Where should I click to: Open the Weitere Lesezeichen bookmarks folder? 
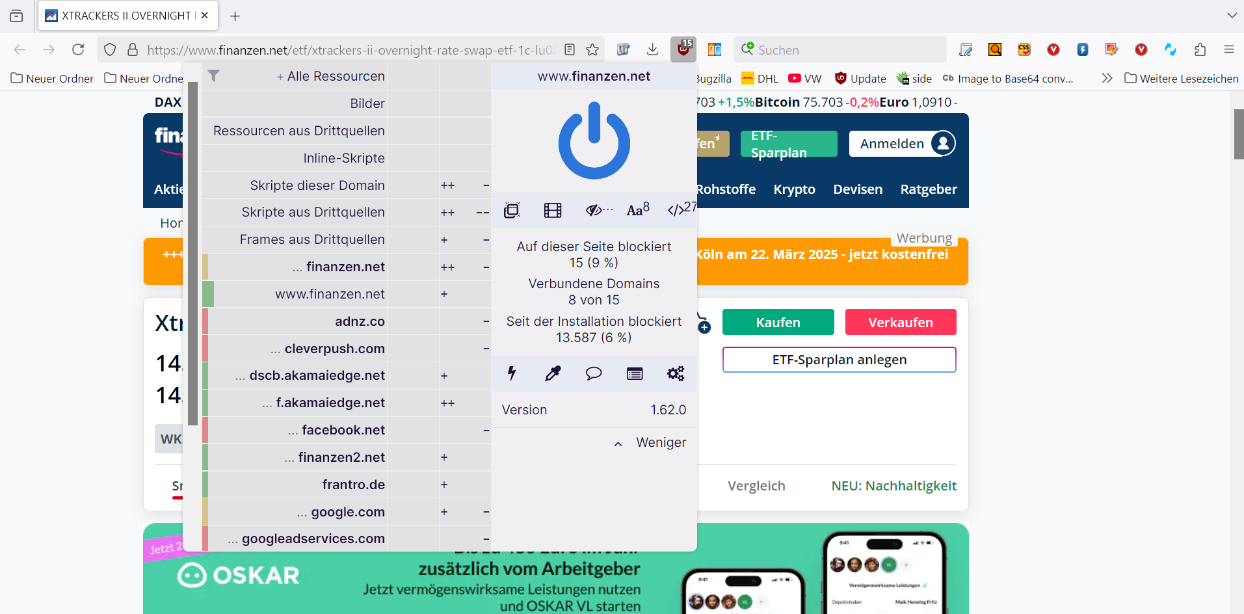point(1182,78)
